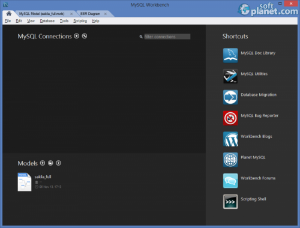Viewport: 300px width, 228px height.
Task: Close the MySQL Model tab
Action: click(x=71, y=14)
